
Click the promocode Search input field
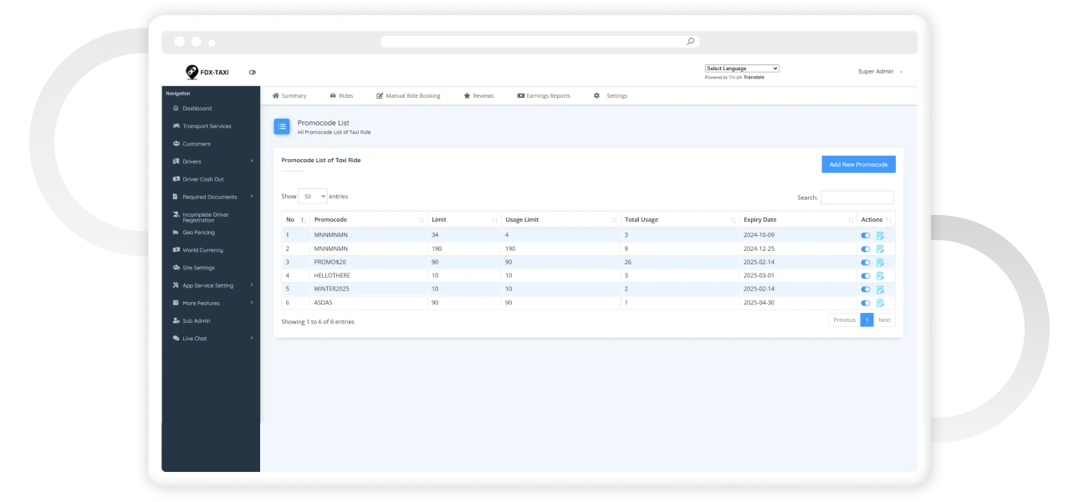[x=857, y=197]
